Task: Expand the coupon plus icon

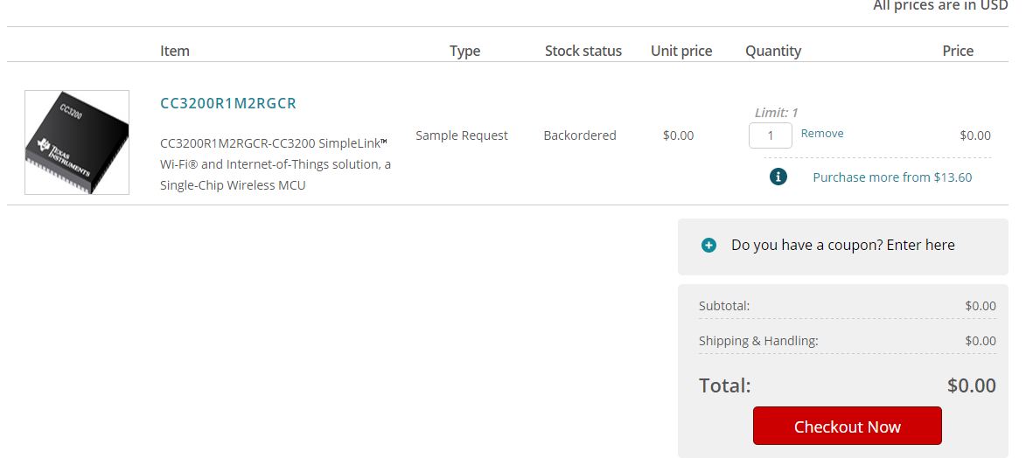Action: point(709,246)
